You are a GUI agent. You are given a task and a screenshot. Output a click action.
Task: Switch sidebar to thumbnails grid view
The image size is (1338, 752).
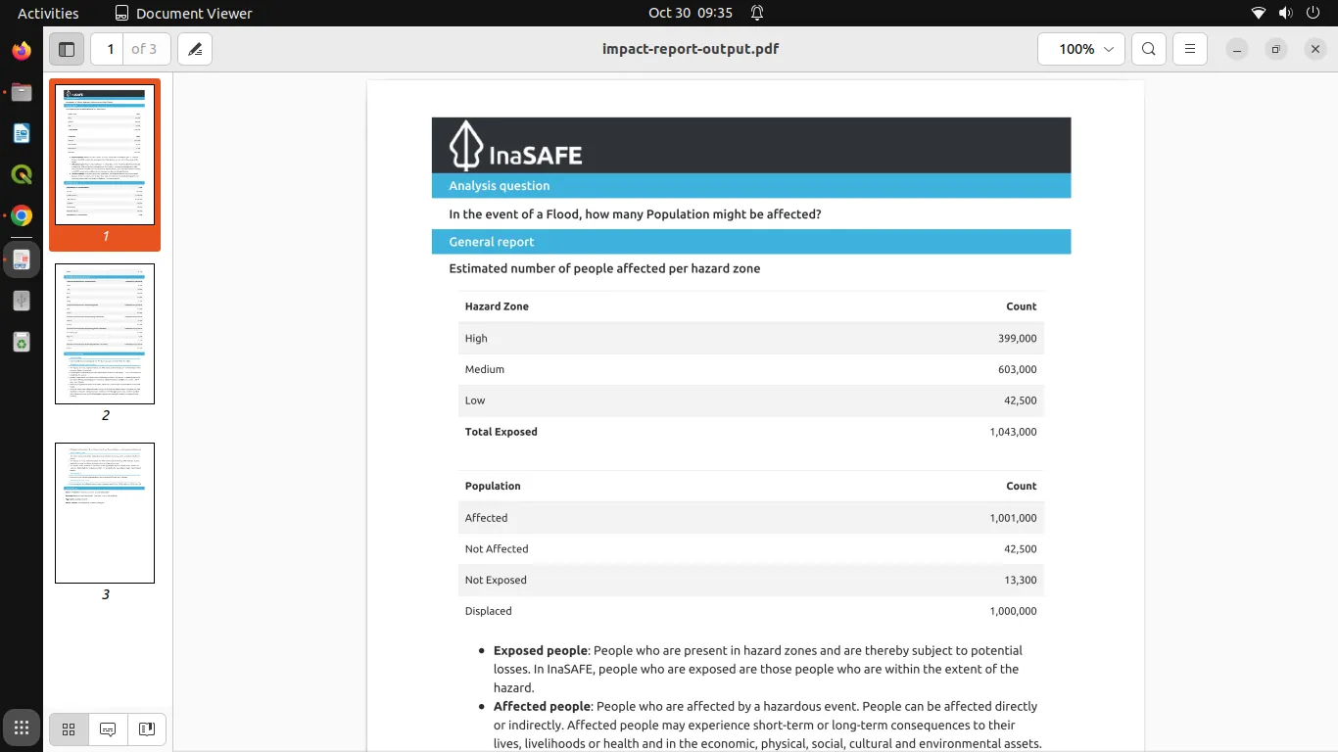[x=69, y=729]
